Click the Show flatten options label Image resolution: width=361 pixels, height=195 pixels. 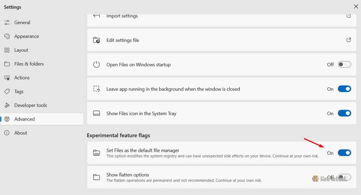[127, 175]
